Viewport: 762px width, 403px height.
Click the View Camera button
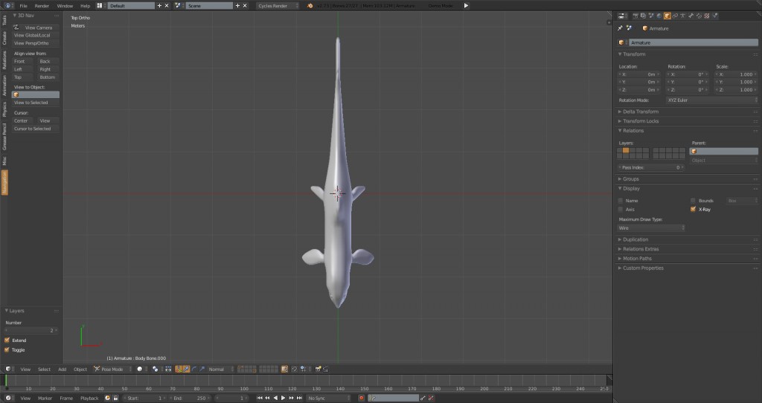click(36, 28)
